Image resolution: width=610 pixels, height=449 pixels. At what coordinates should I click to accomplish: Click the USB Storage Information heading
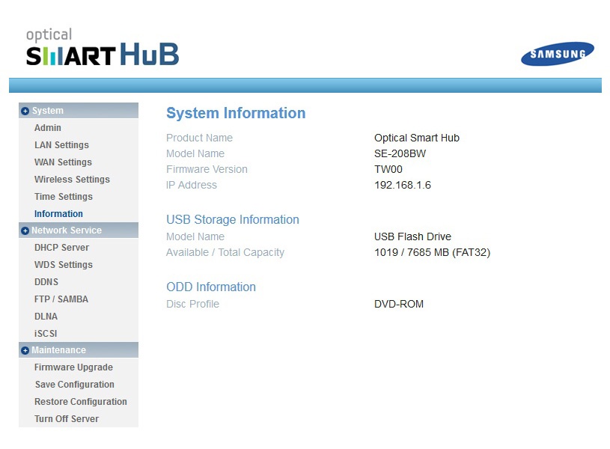[x=233, y=219]
